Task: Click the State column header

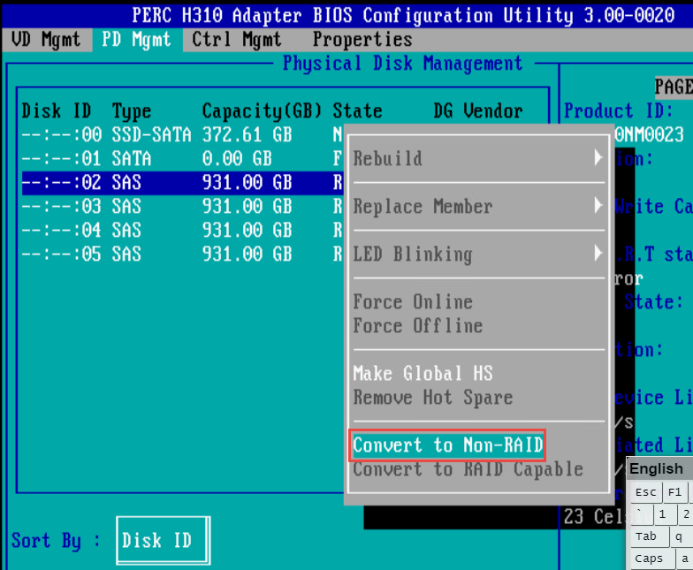Action: click(357, 111)
